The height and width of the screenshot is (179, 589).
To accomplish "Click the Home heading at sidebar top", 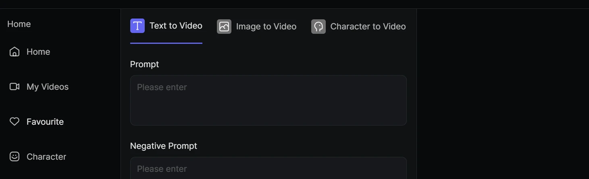I will point(19,24).
